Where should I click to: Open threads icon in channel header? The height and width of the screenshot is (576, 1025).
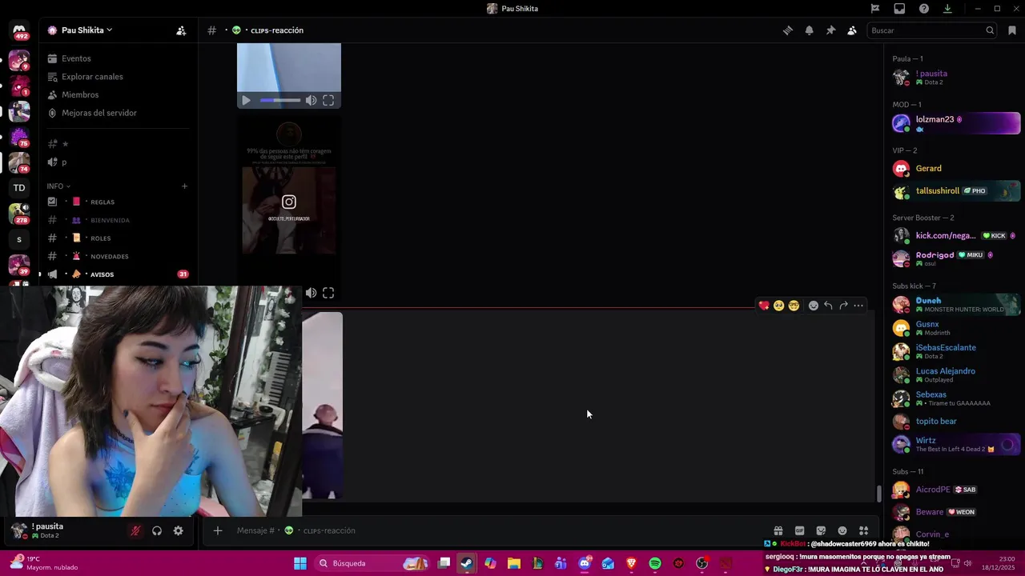coord(788,30)
